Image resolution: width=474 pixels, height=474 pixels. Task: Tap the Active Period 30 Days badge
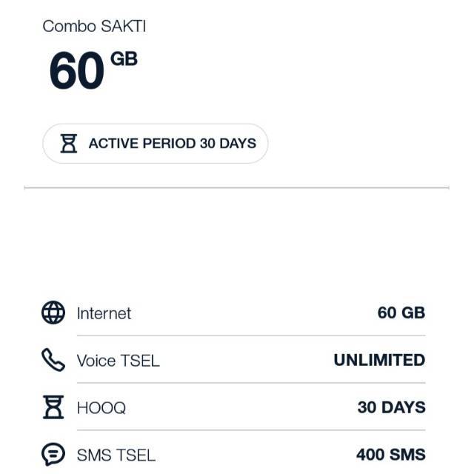tap(156, 144)
